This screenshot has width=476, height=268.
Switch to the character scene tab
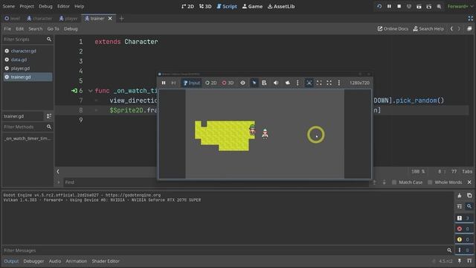coord(39,19)
